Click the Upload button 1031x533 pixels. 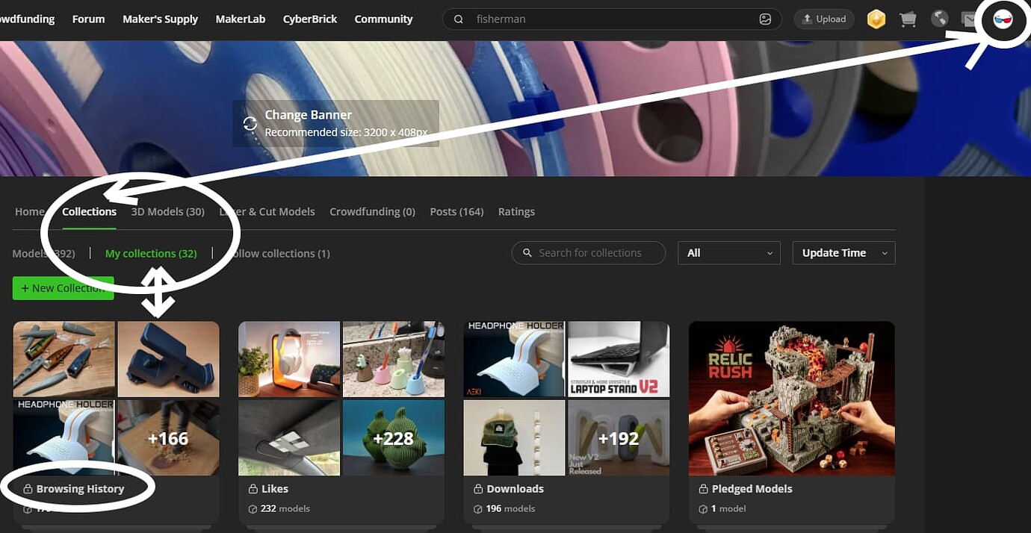click(x=824, y=19)
